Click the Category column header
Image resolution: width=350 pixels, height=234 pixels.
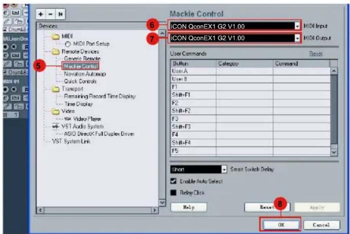pos(245,63)
